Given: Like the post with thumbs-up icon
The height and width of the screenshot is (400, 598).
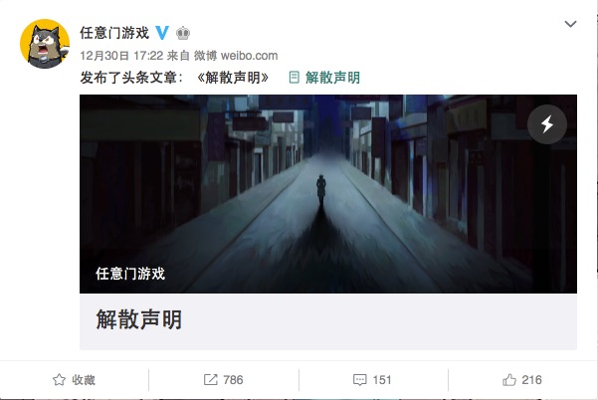Looking at the screenshot, I should tap(509, 379).
